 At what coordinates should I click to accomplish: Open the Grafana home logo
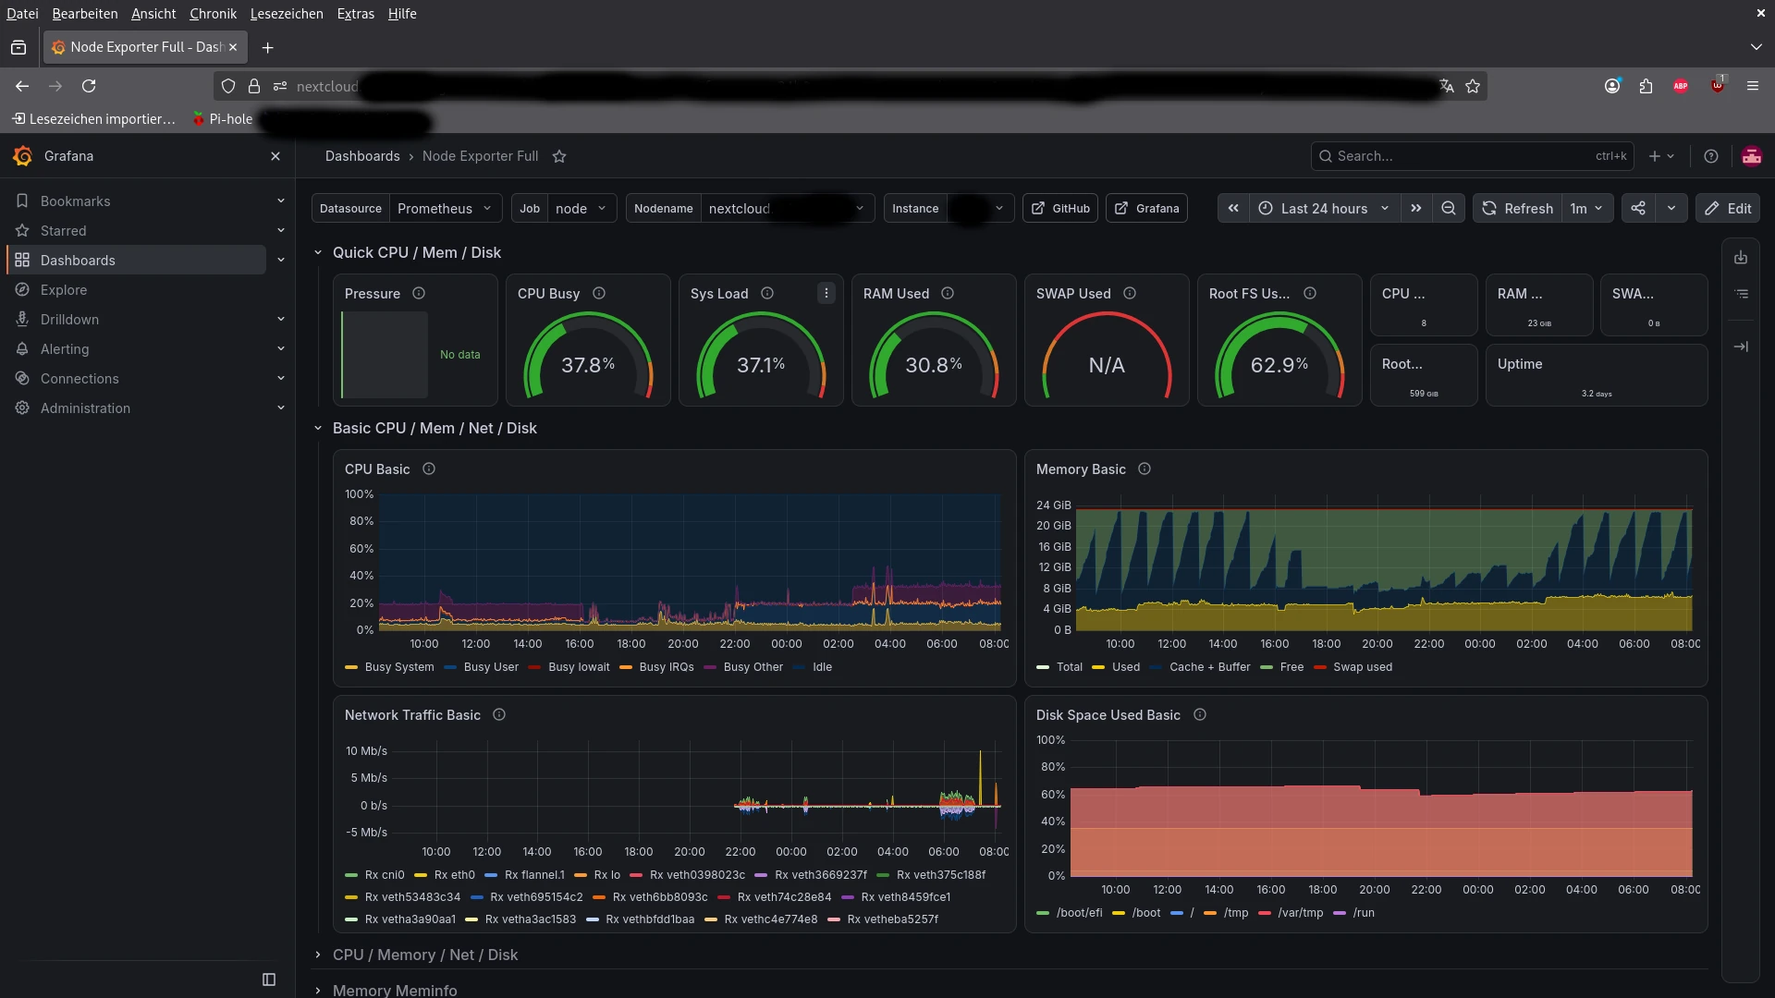pos(23,156)
